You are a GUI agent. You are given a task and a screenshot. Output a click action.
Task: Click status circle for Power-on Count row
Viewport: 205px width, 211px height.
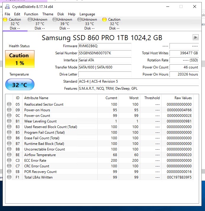(9, 115)
